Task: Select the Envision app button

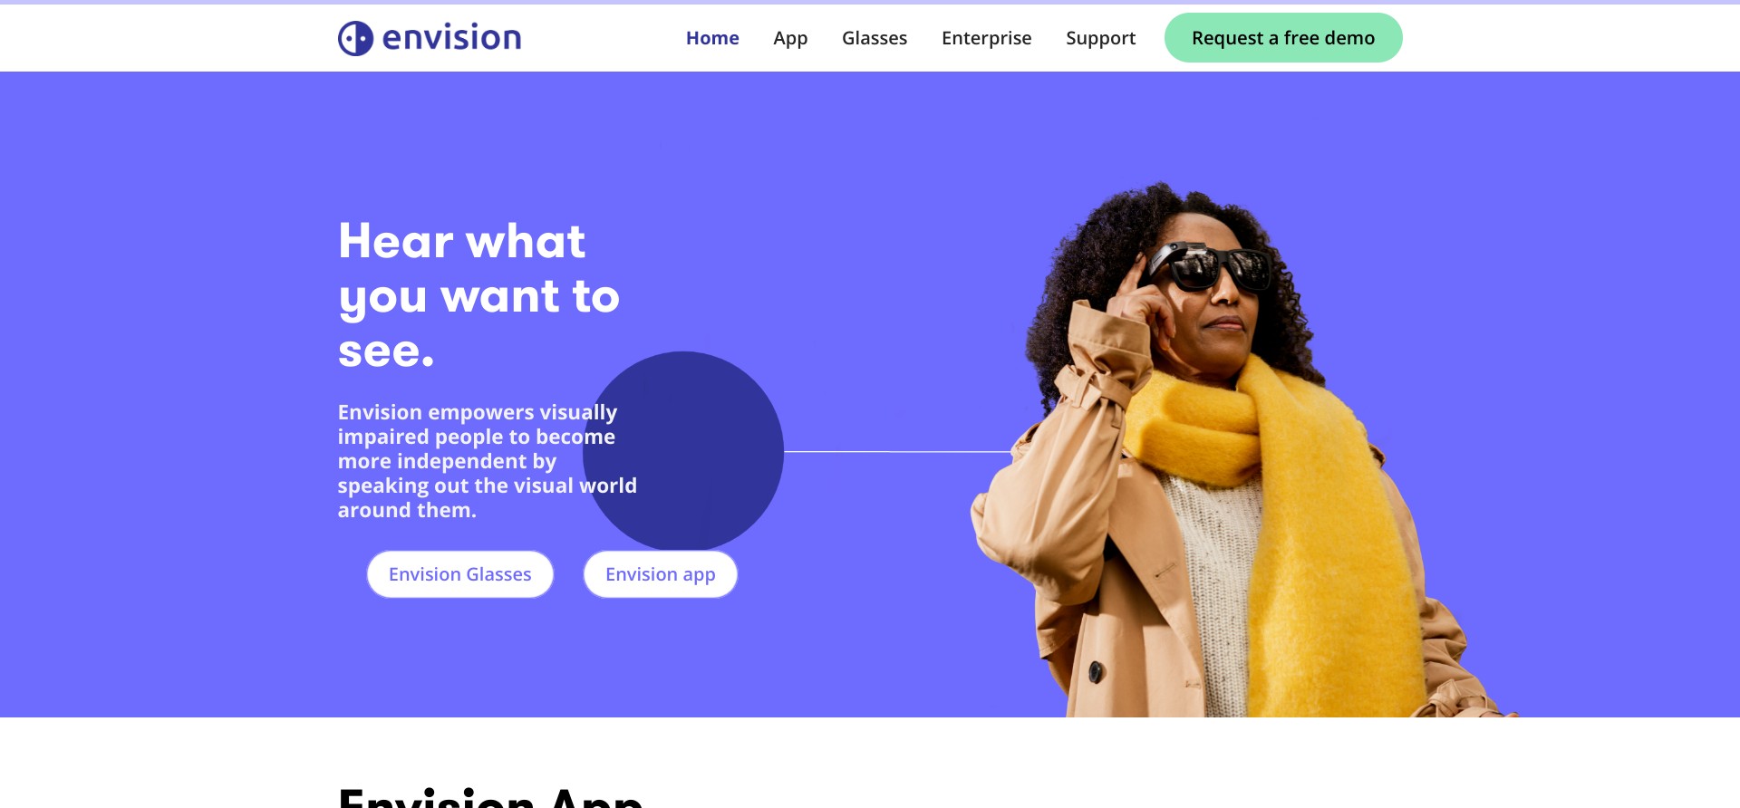Action: [x=661, y=574]
